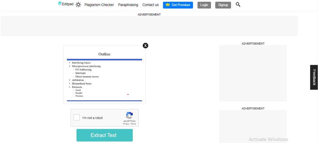
Task: Remove uploaded image with the X icon
Action: (145, 45)
